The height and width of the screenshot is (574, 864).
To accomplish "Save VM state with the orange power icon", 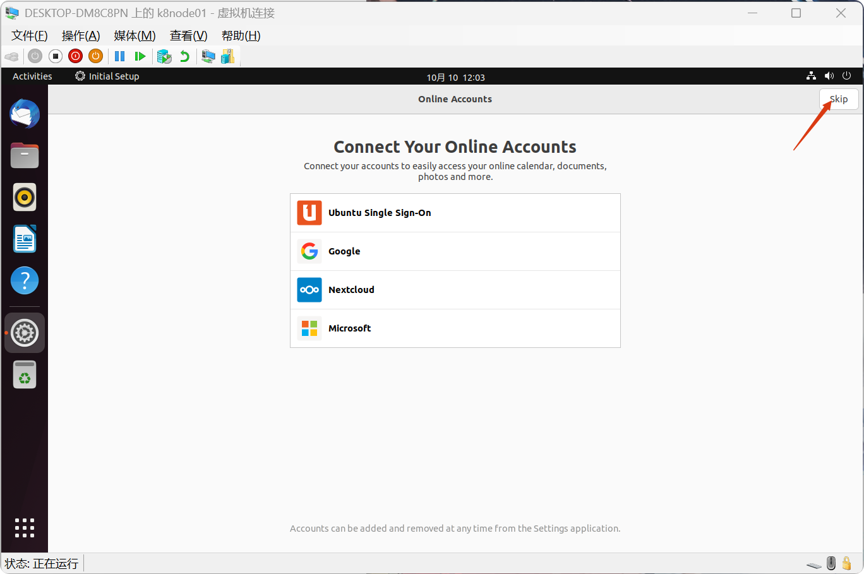I will (x=96, y=56).
